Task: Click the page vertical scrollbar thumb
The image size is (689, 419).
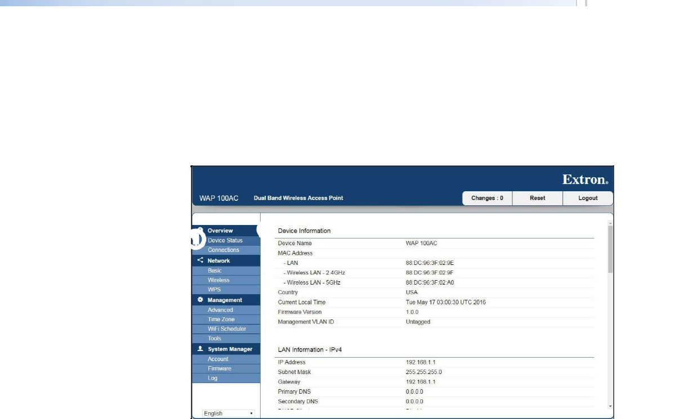Action: click(611, 249)
